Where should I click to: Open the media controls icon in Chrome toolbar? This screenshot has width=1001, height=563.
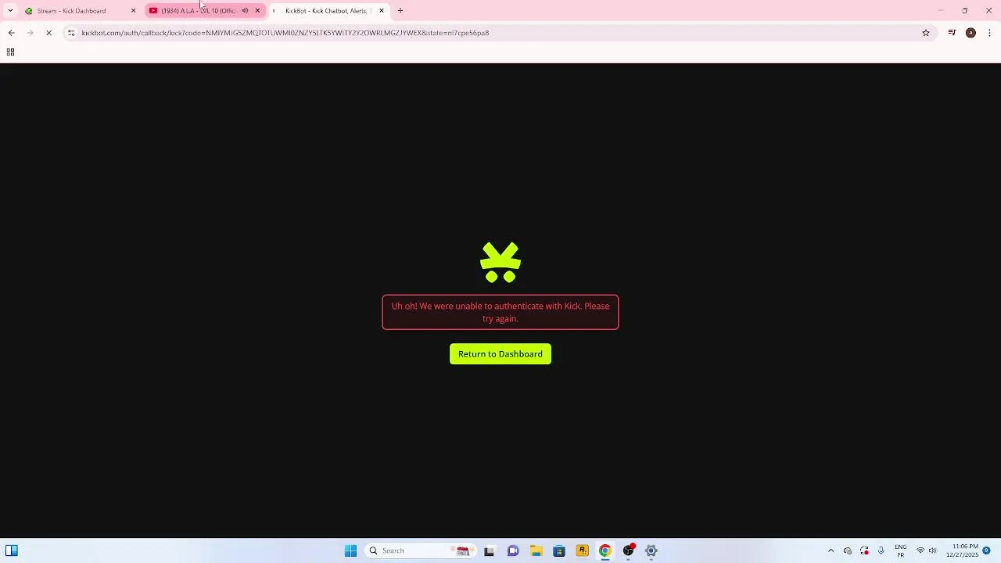[952, 33]
